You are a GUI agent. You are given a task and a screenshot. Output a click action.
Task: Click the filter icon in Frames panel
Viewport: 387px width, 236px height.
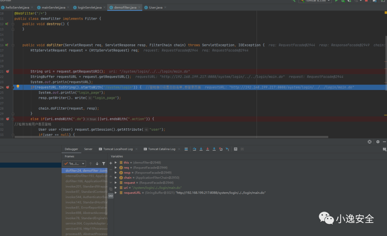click(104, 164)
